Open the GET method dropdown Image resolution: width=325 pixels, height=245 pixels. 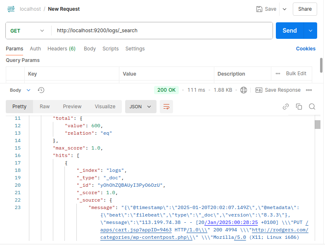pyautogui.click(x=27, y=31)
